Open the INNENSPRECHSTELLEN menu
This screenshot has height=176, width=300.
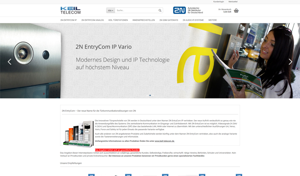[x=144, y=20]
